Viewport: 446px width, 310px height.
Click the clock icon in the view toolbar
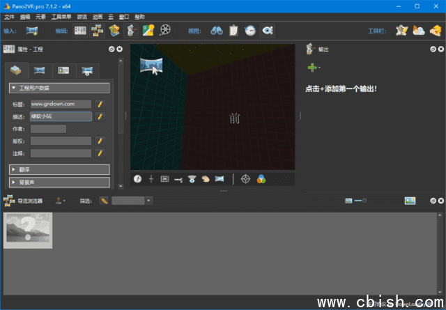pos(250,30)
